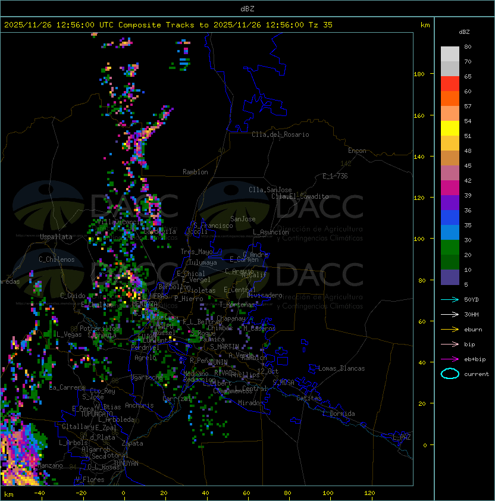Click 'Anchoris' location label
495x501 pixels.
139,405
